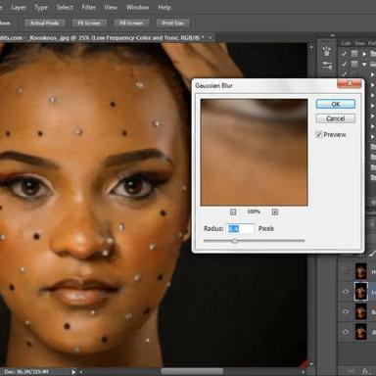Click the canvas scroll up arrow

311,47
